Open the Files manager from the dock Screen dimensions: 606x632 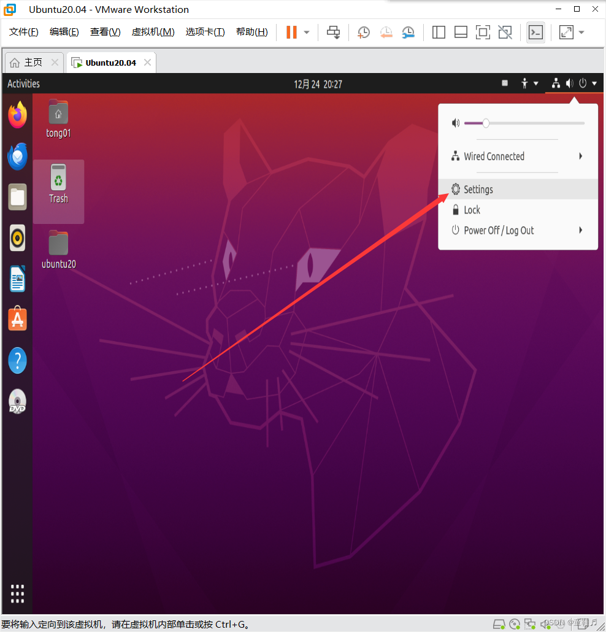17,197
